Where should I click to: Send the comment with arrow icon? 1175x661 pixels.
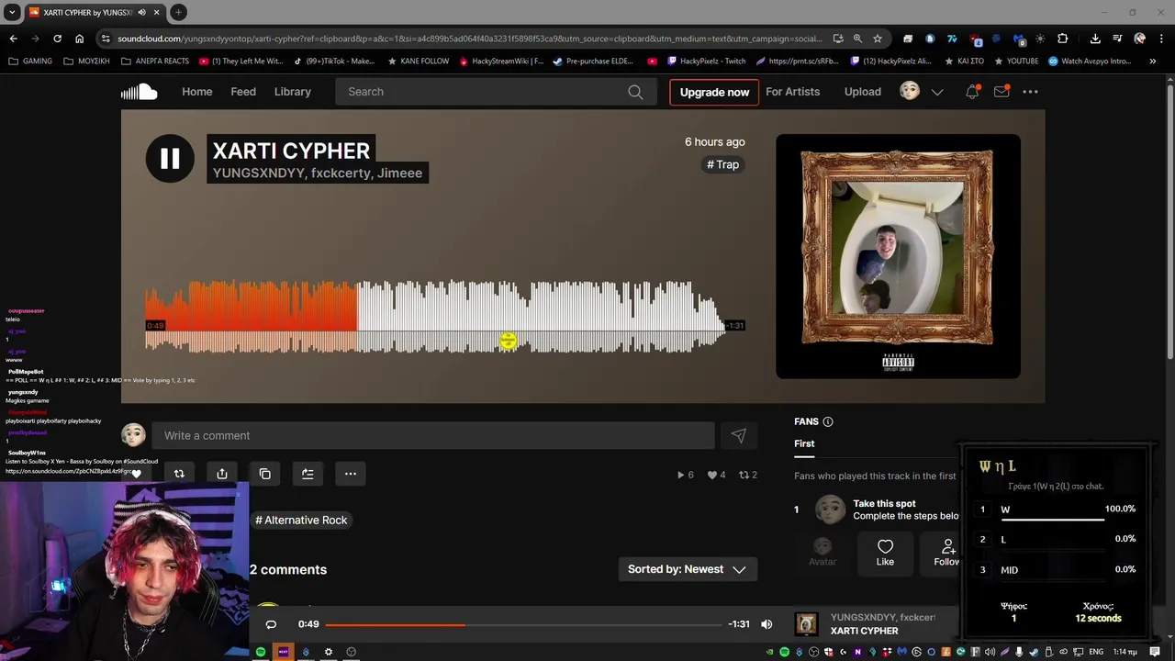(x=739, y=436)
